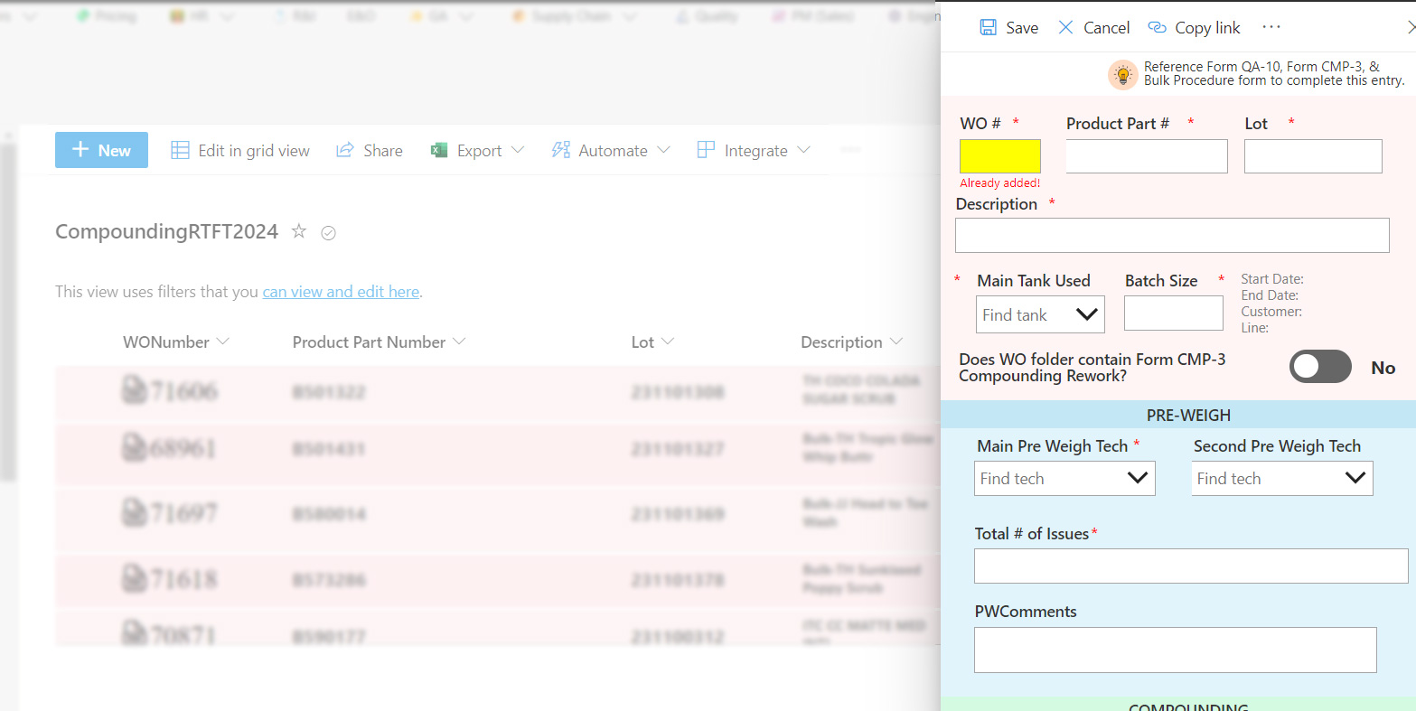The height and width of the screenshot is (711, 1416).
Task: Open the form's more options ellipsis
Action: click(1271, 27)
